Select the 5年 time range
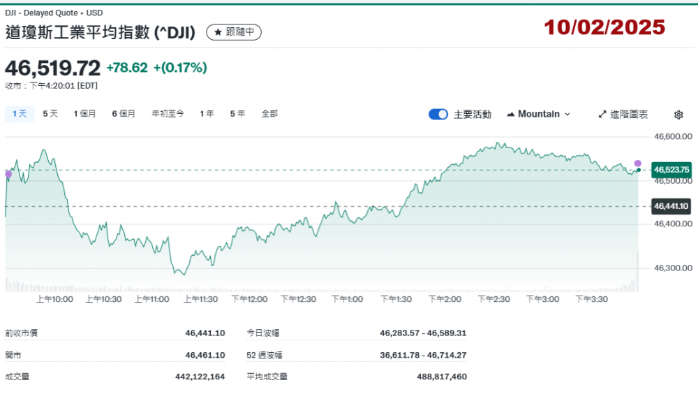The image size is (698, 399). 237,113
